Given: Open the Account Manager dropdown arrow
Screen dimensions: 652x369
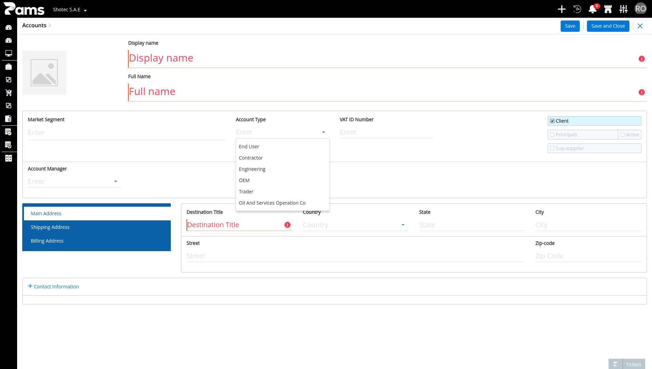Looking at the screenshot, I should coord(116,181).
